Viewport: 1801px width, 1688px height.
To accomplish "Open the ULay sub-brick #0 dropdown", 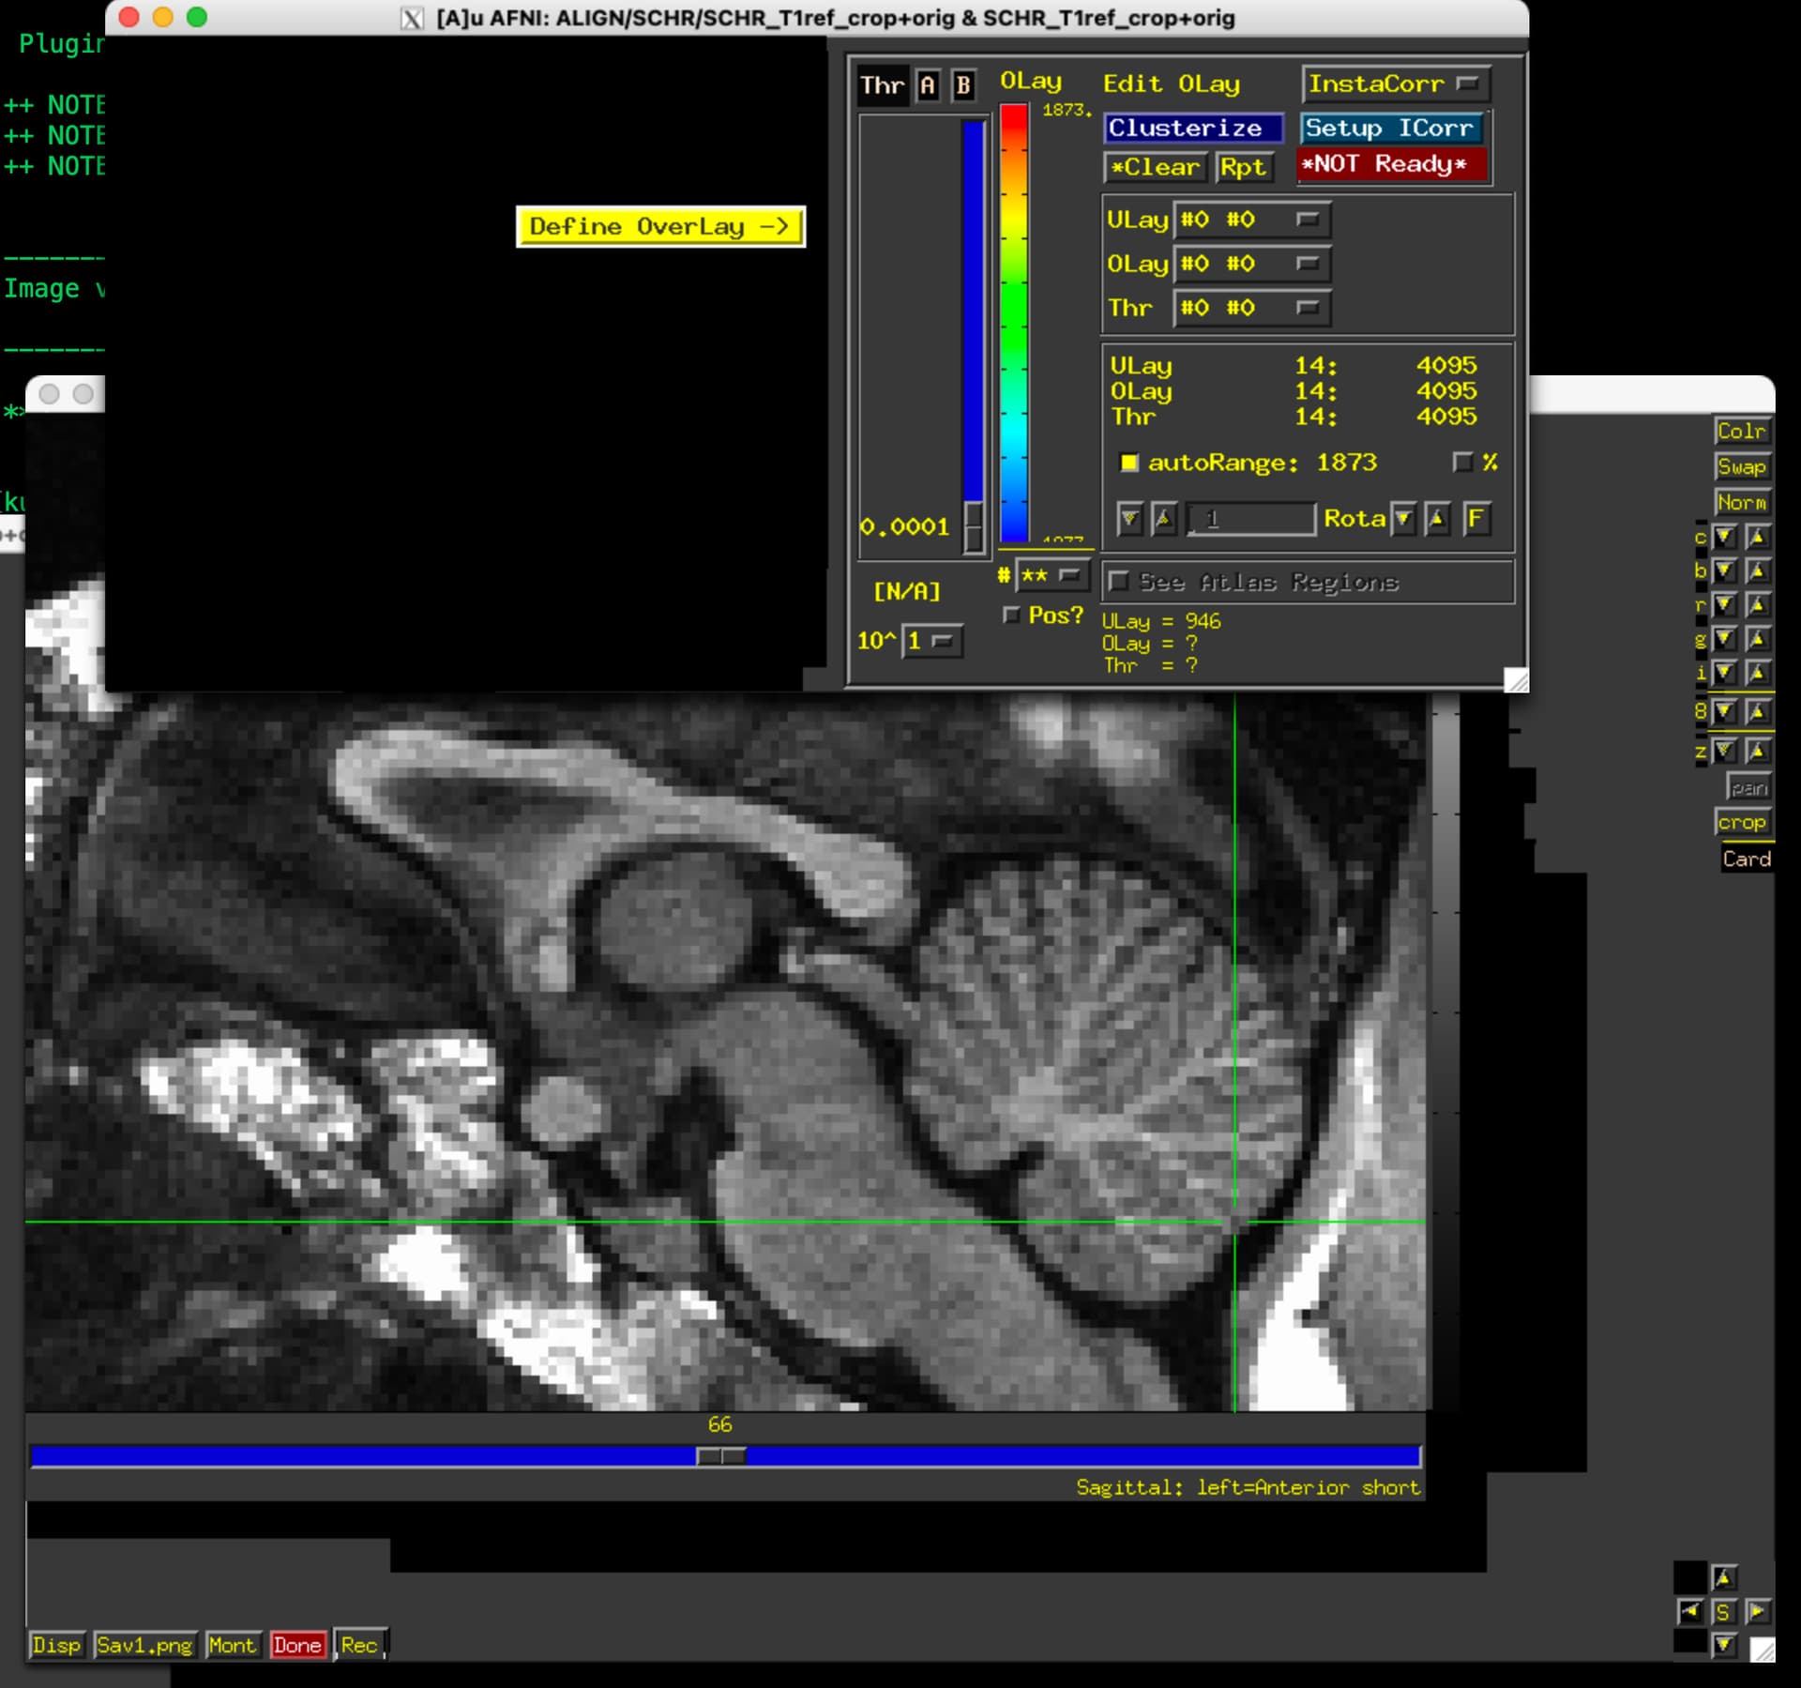I will pos(1250,220).
